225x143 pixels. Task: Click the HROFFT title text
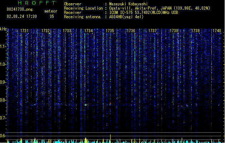36,3
